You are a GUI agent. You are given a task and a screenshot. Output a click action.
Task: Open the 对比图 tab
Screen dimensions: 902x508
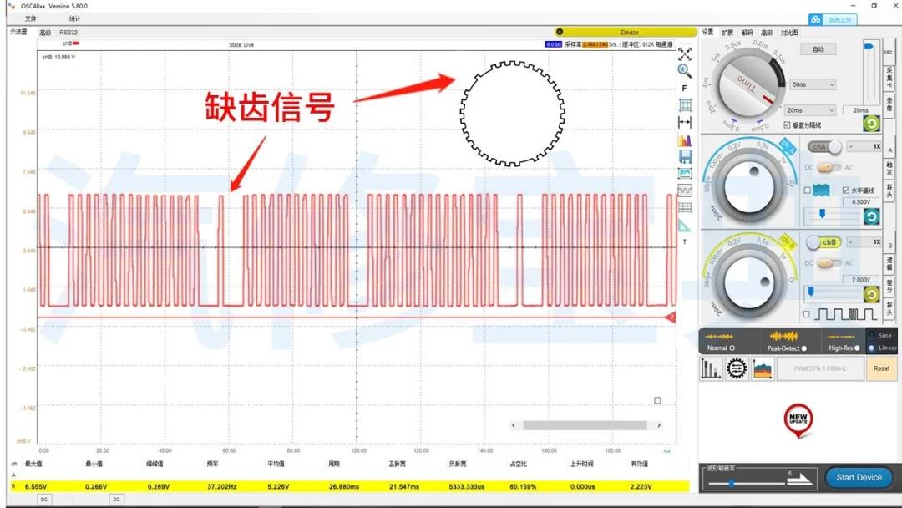[789, 33]
